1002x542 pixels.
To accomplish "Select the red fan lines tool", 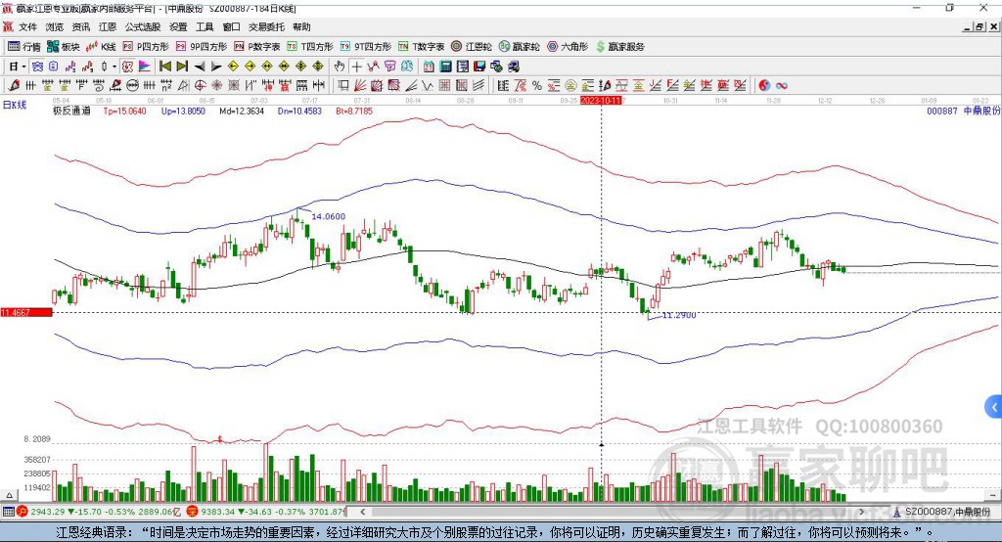I will coord(360,85).
